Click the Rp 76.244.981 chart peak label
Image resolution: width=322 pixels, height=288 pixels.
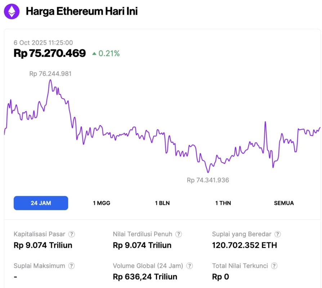50,74
